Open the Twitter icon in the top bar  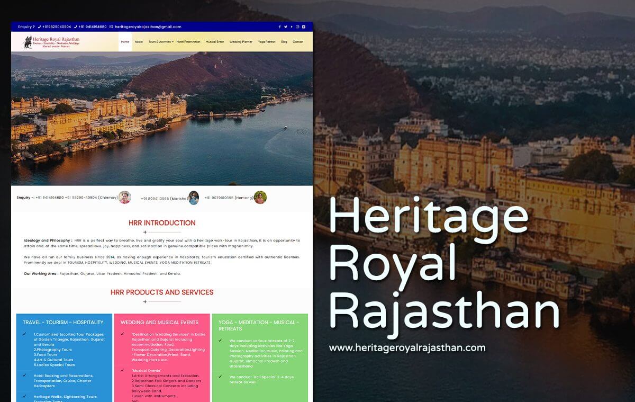[x=286, y=26]
